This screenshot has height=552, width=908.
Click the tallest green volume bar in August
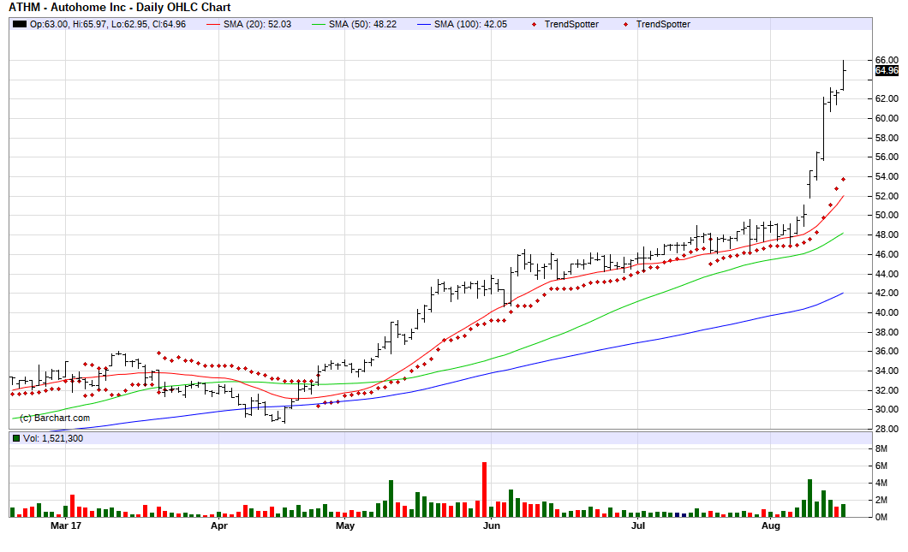[810, 498]
